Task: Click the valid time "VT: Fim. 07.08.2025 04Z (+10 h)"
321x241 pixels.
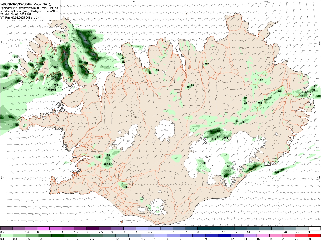Action: click(x=20, y=18)
